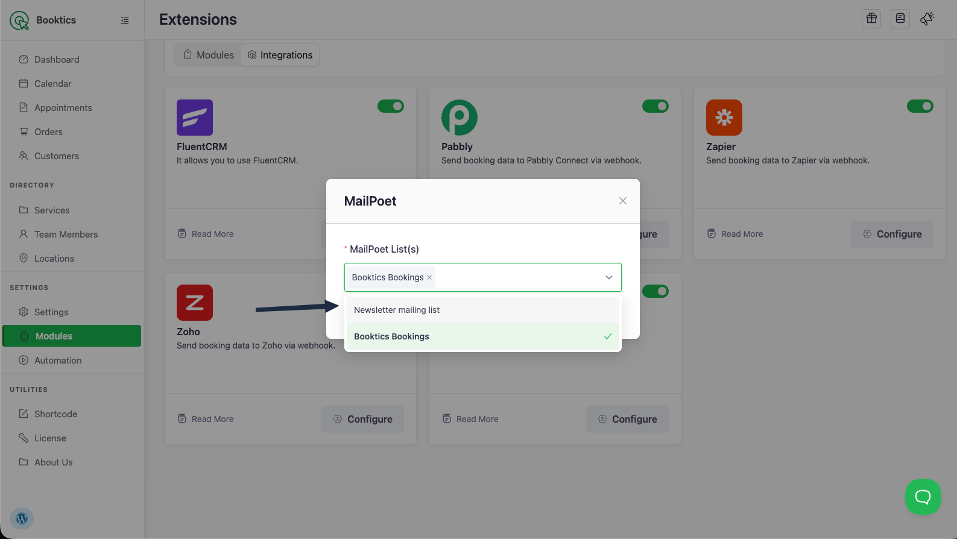
Task: Open License in sidebar
Action: pyautogui.click(x=72, y=438)
